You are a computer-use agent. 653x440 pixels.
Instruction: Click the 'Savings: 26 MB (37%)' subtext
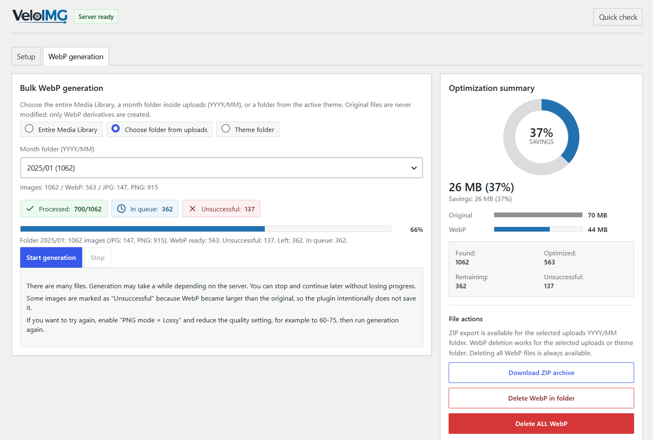pos(480,199)
